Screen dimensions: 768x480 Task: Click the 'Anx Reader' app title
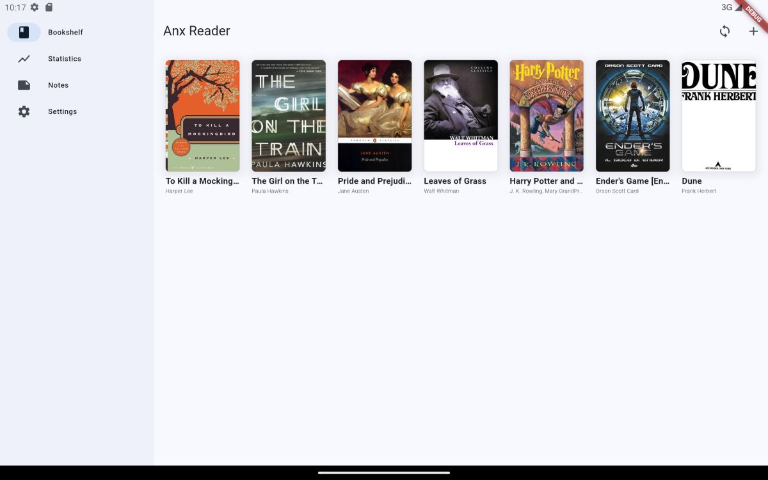click(196, 31)
